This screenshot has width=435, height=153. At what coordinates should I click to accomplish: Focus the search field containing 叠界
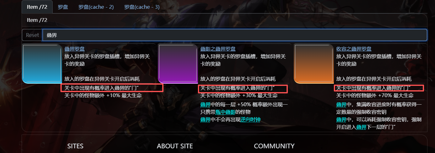click(x=235, y=35)
